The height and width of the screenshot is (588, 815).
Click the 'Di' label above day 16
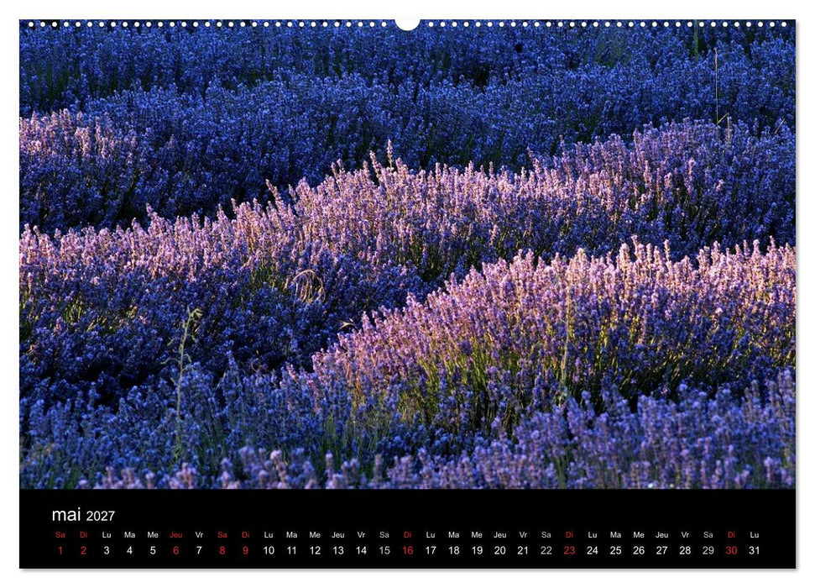tap(408, 535)
